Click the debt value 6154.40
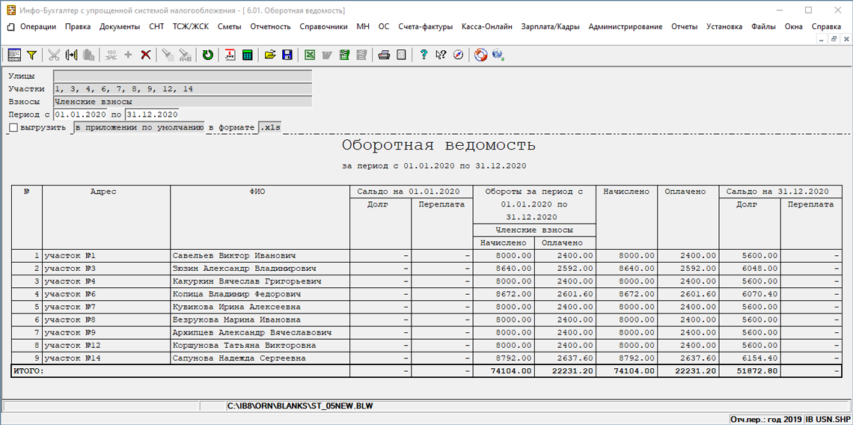The height and width of the screenshot is (425, 853). [x=759, y=358]
